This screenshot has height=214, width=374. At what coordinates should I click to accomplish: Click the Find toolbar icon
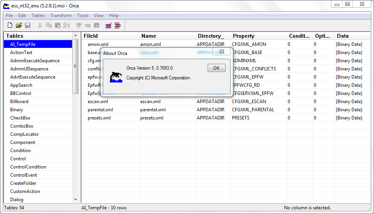click(x=67, y=25)
